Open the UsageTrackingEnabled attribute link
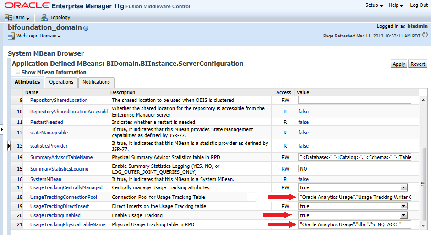This screenshot has height=235, width=431. click(55, 215)
